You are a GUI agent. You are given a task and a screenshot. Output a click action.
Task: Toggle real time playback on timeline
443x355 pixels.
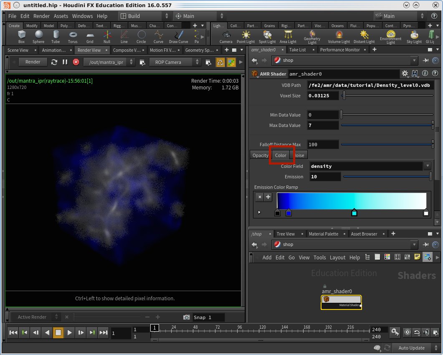click(408, 332)
